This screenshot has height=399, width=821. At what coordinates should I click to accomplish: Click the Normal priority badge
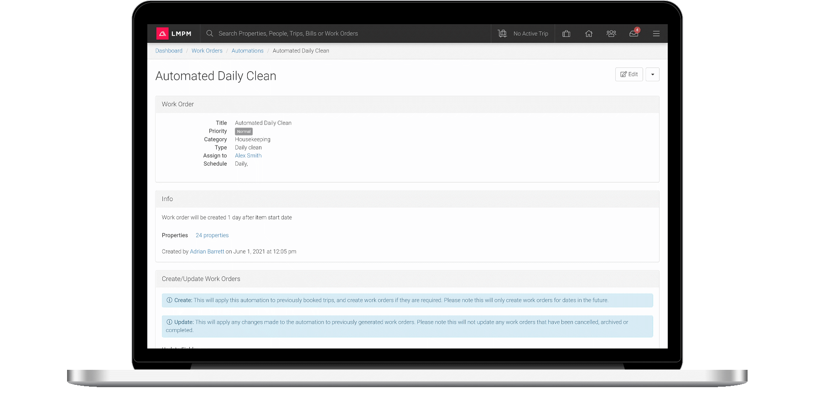click(x=244, y=131)
